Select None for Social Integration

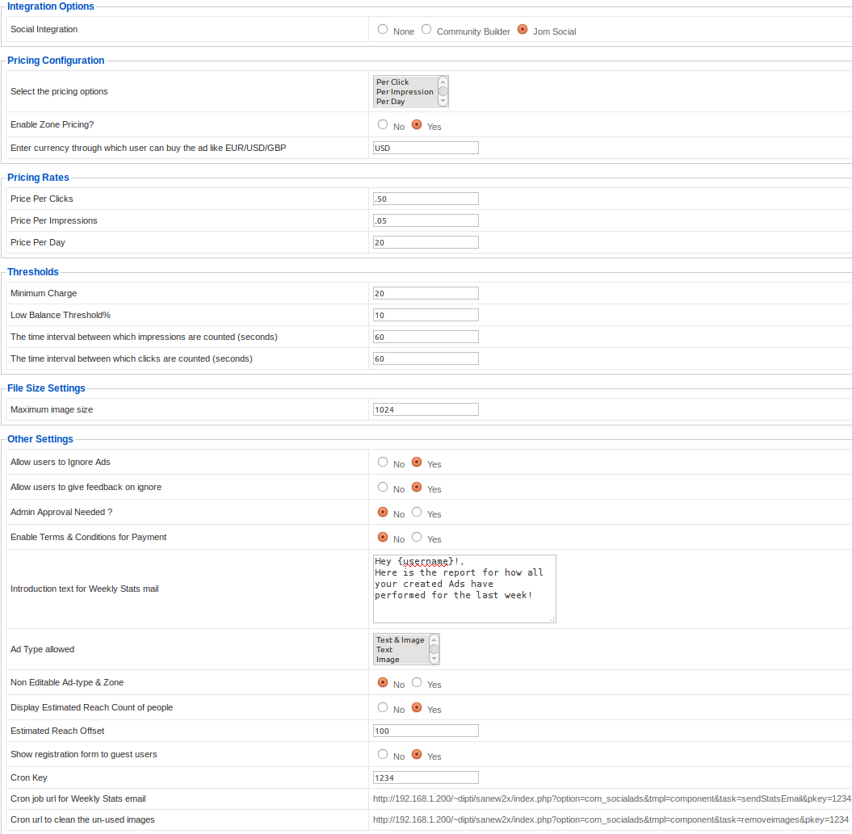click(x=382, y=28)
